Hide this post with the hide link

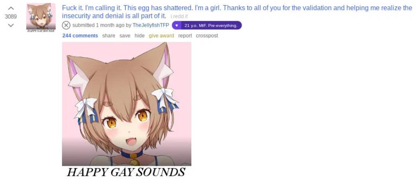point(139,35)
